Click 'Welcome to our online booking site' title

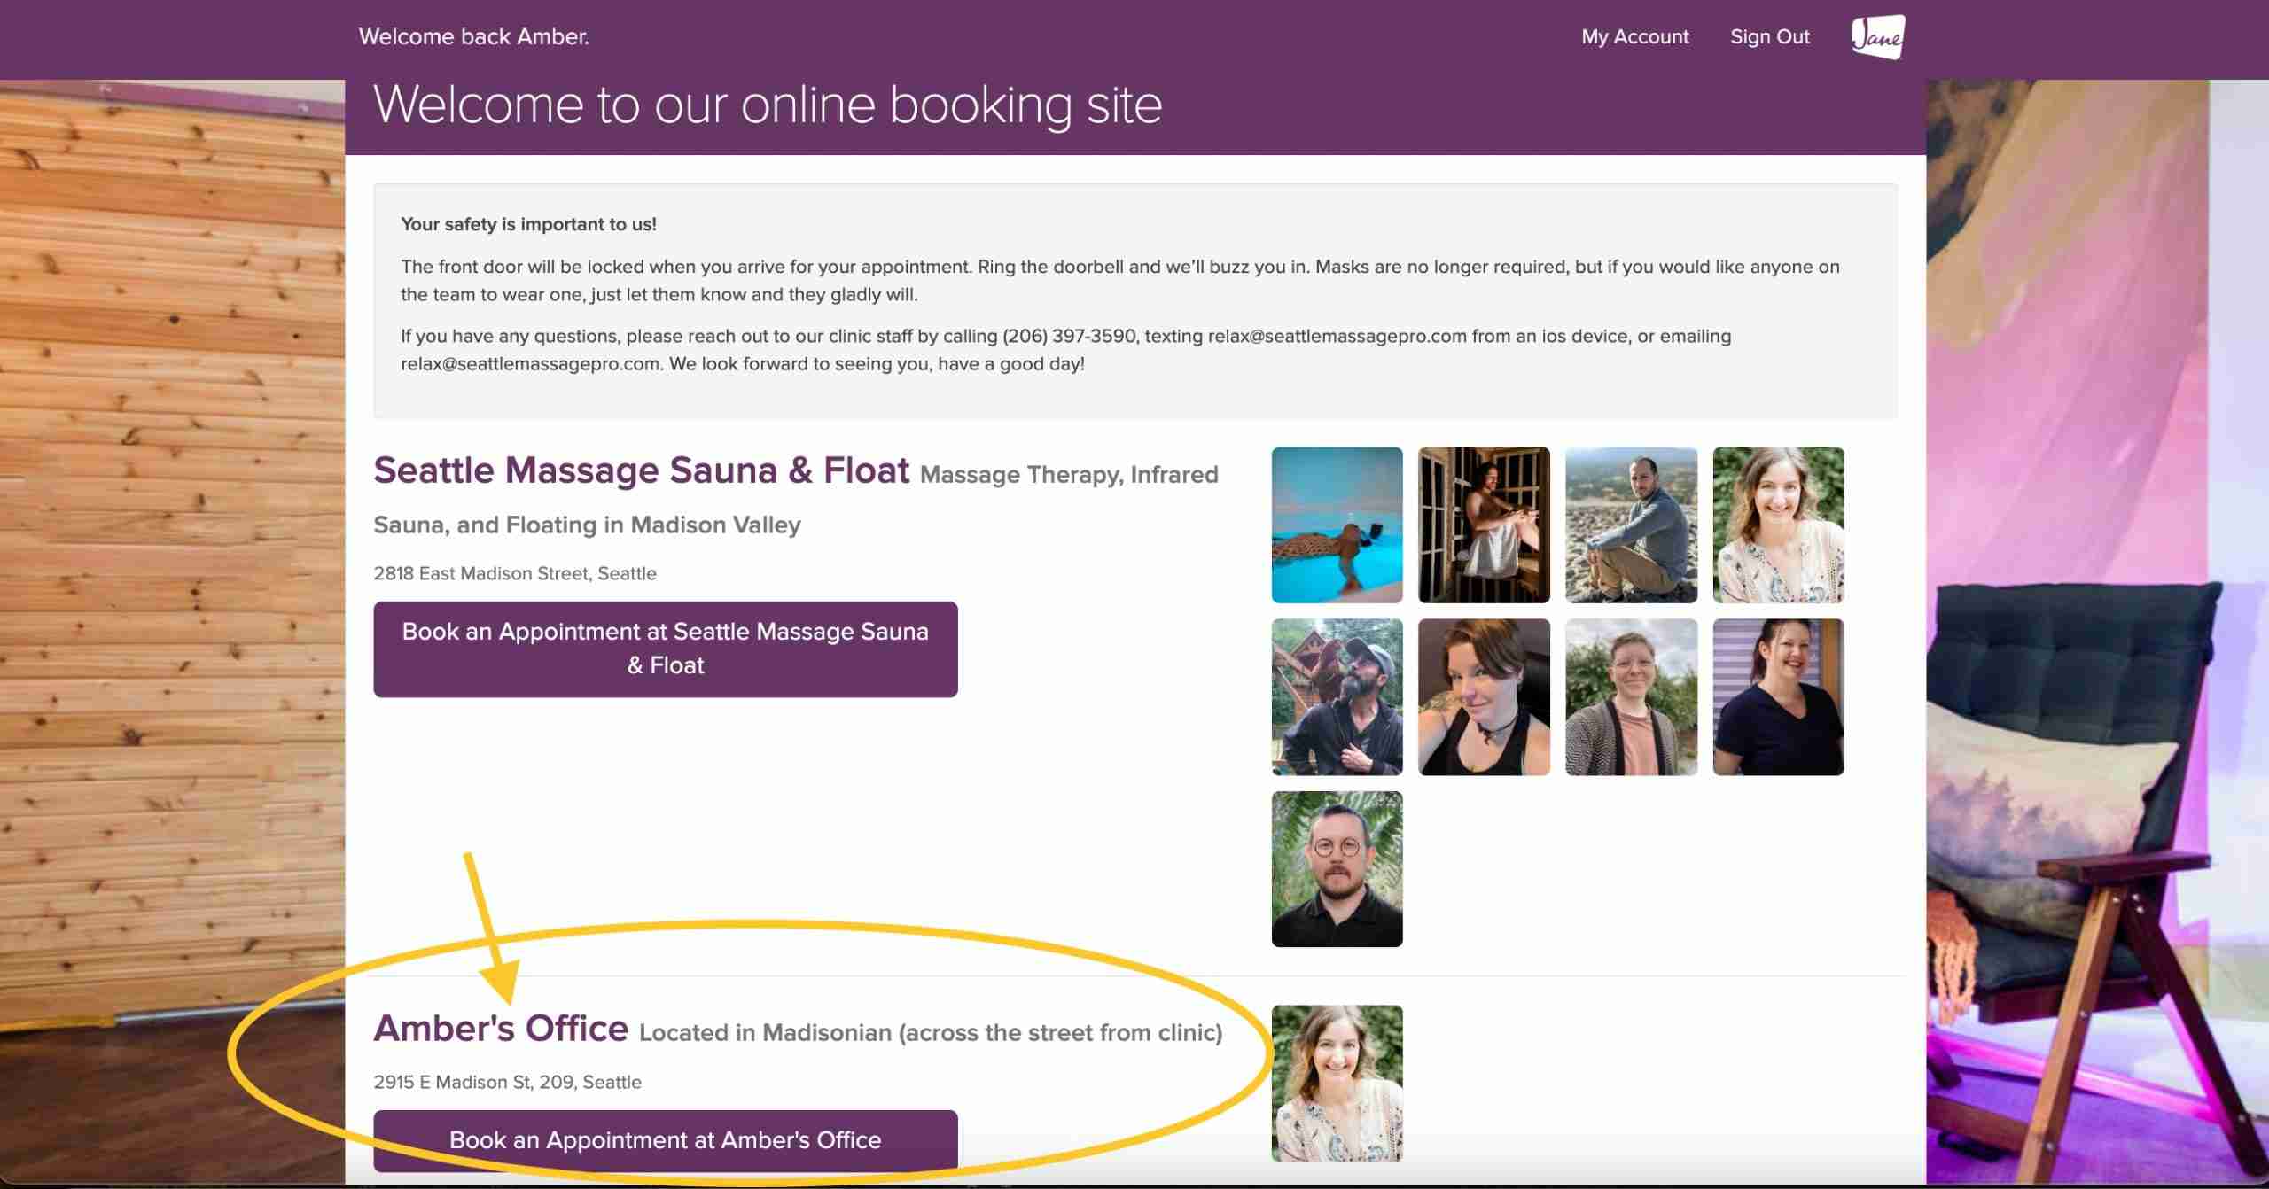[x=768, y=105]
